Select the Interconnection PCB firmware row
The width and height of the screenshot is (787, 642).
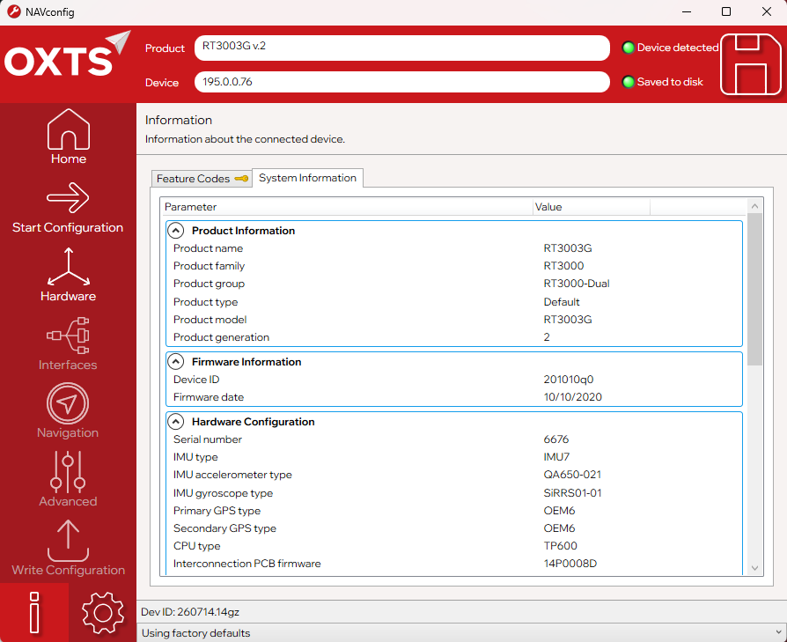[x=453, y=564]
